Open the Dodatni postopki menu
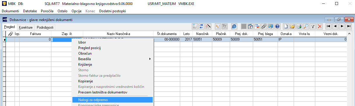 [x=113, y=11]
